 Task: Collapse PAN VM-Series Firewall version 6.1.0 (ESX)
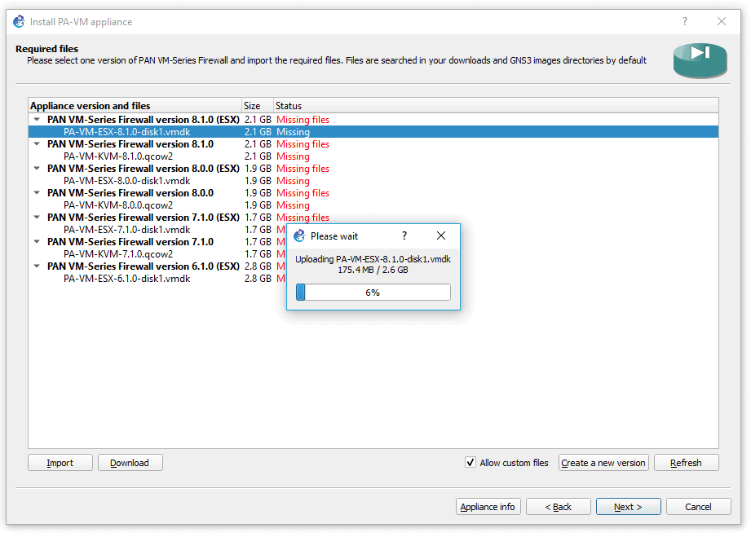37,266
